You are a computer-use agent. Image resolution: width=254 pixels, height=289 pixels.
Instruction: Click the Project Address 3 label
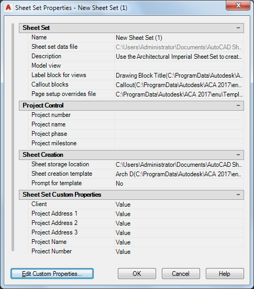click(54, 232)
